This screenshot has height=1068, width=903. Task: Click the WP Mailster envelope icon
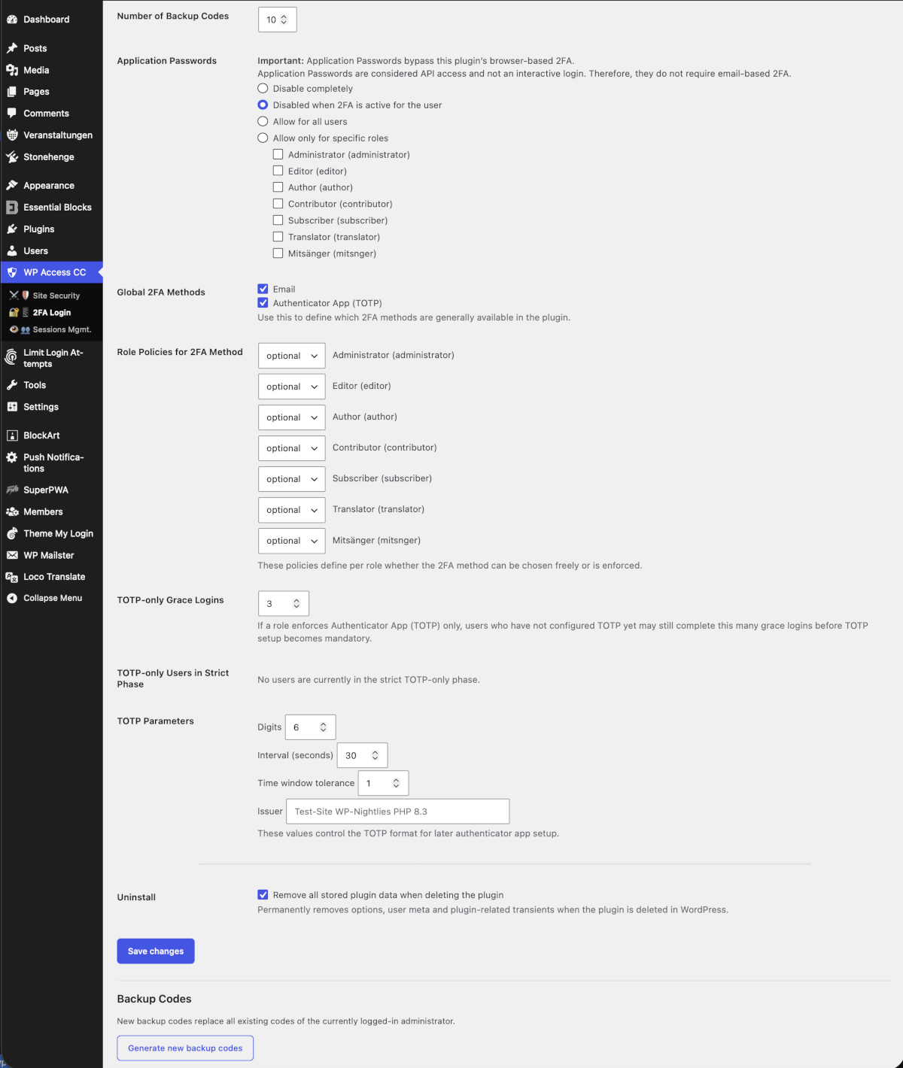click(12, 555)
